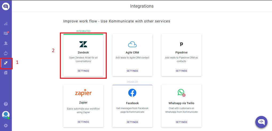The width and height of the screenshot is (272, 131).
Task: Click 'Add leads to Agile CRM contact' text
Action: (132, 58)
